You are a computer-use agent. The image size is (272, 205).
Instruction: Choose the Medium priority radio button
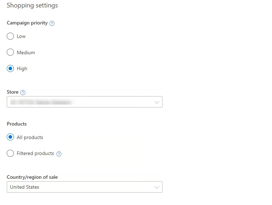10,52
